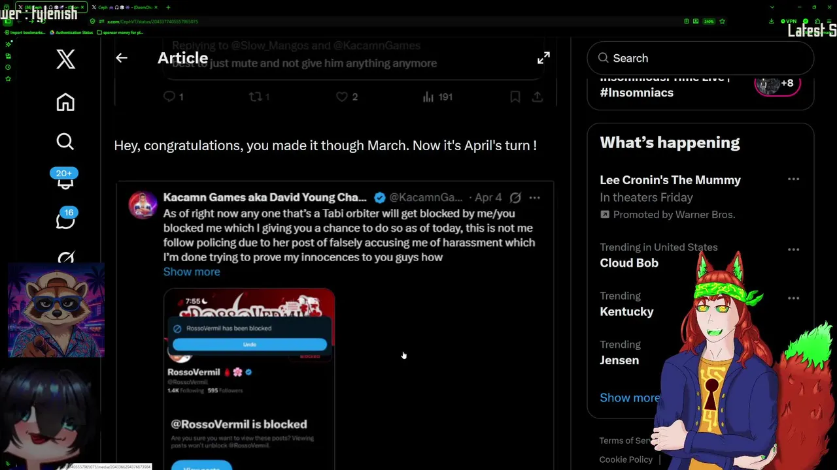
Task: Open Notifications bell showing 20+
Action: [x=65, y=179]
